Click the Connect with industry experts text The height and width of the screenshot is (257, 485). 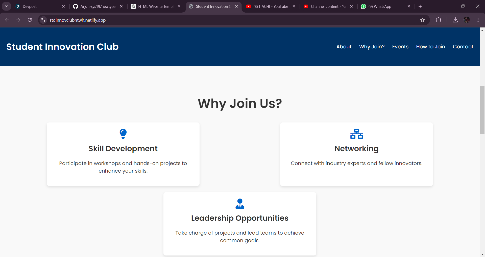pyautogui.click(x=356, y=163)
